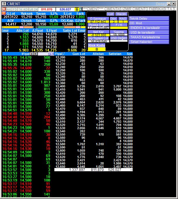Click the red X icon in the toolbar
The height and width of the screenshot is (199, 178).
4,9
